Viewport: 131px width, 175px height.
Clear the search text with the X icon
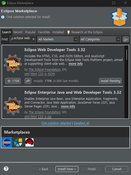pyautogui.click(x=33, y=39)
